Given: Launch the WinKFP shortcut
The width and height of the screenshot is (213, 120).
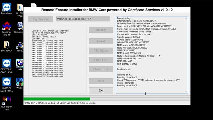Looking at the screenshot, I should pyautogui.click(x=20, y=83).
